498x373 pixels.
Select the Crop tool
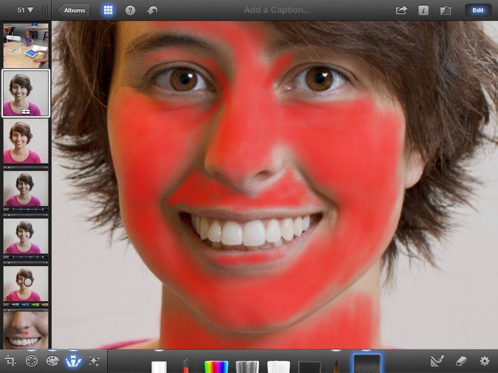(10, 361)
